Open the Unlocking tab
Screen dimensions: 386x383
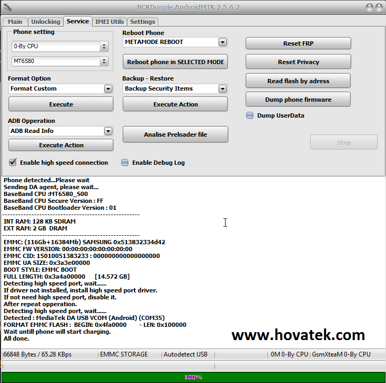(x=46, y=22)
